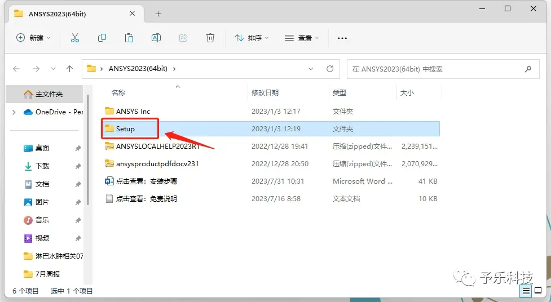Unpin 音乐 using its pin icon

coord(78,220)
